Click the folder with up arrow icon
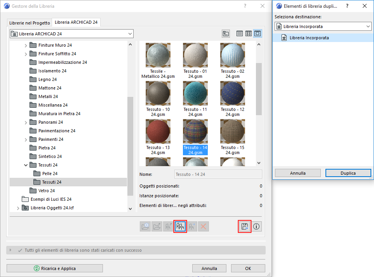The width and height of the screenshot is (374, 277). tap(157, 226)
